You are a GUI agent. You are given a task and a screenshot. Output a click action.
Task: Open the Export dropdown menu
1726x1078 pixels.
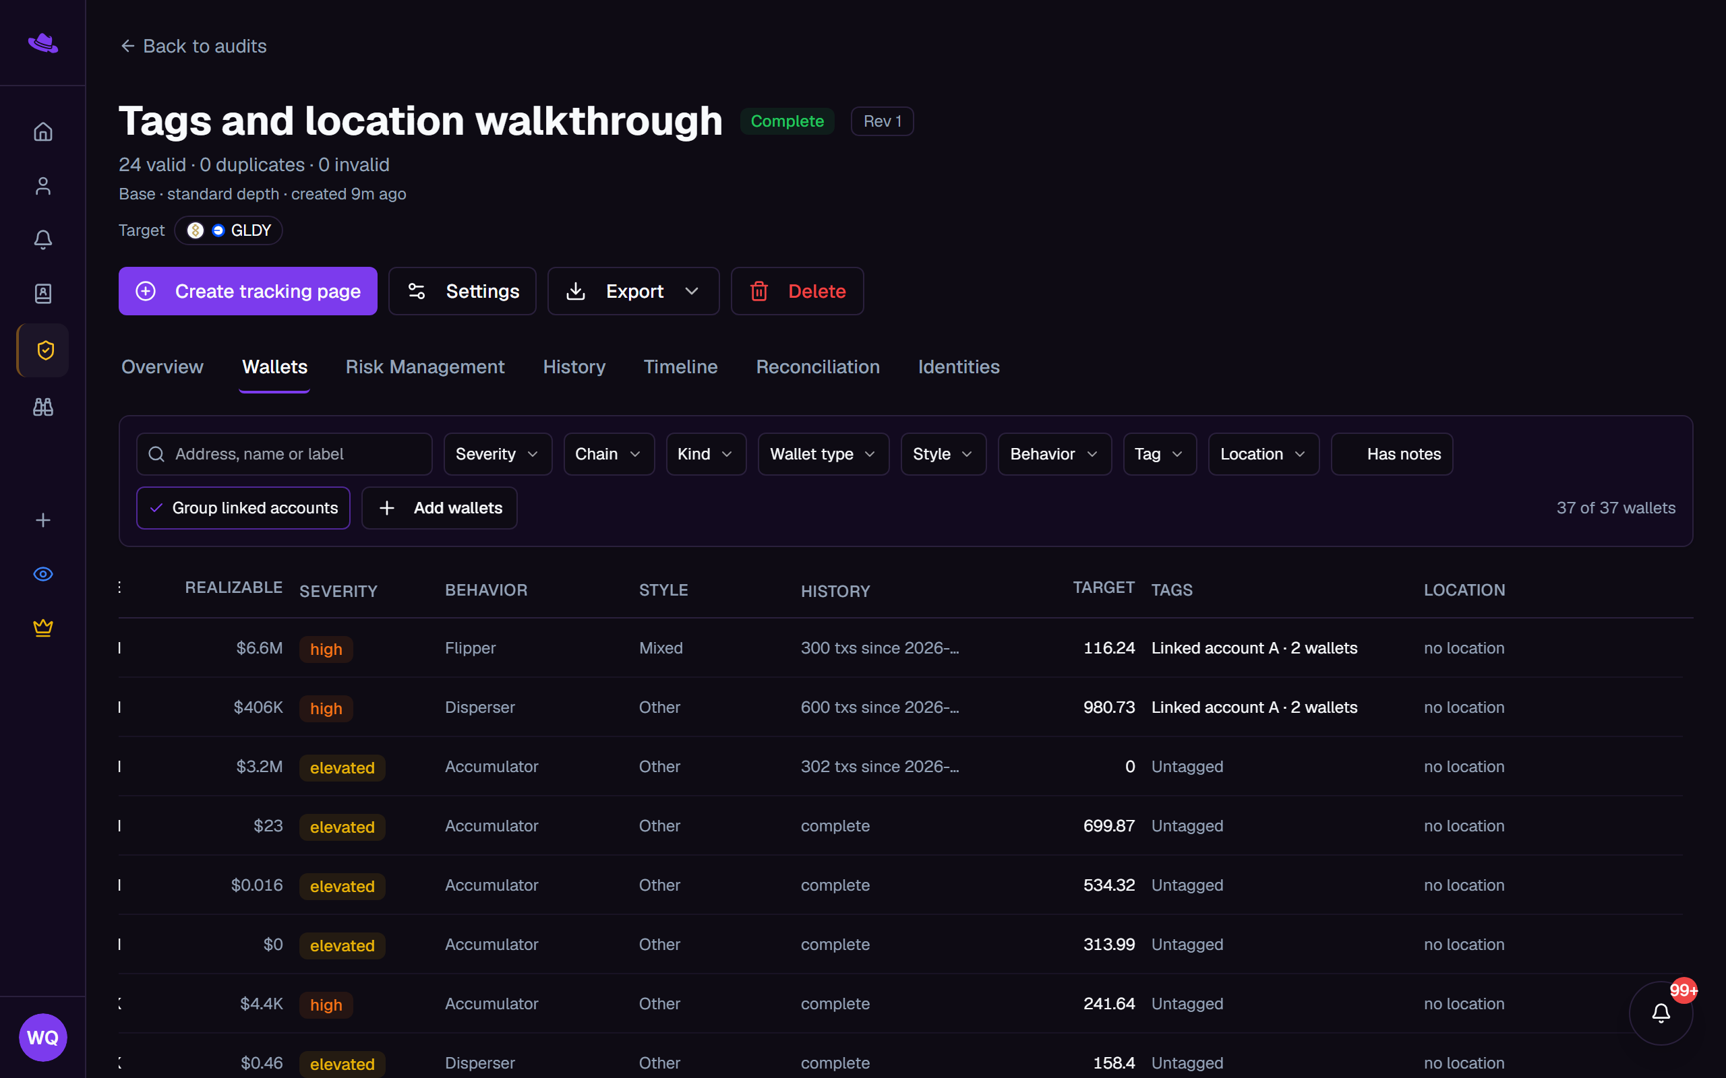coord(633,291)
